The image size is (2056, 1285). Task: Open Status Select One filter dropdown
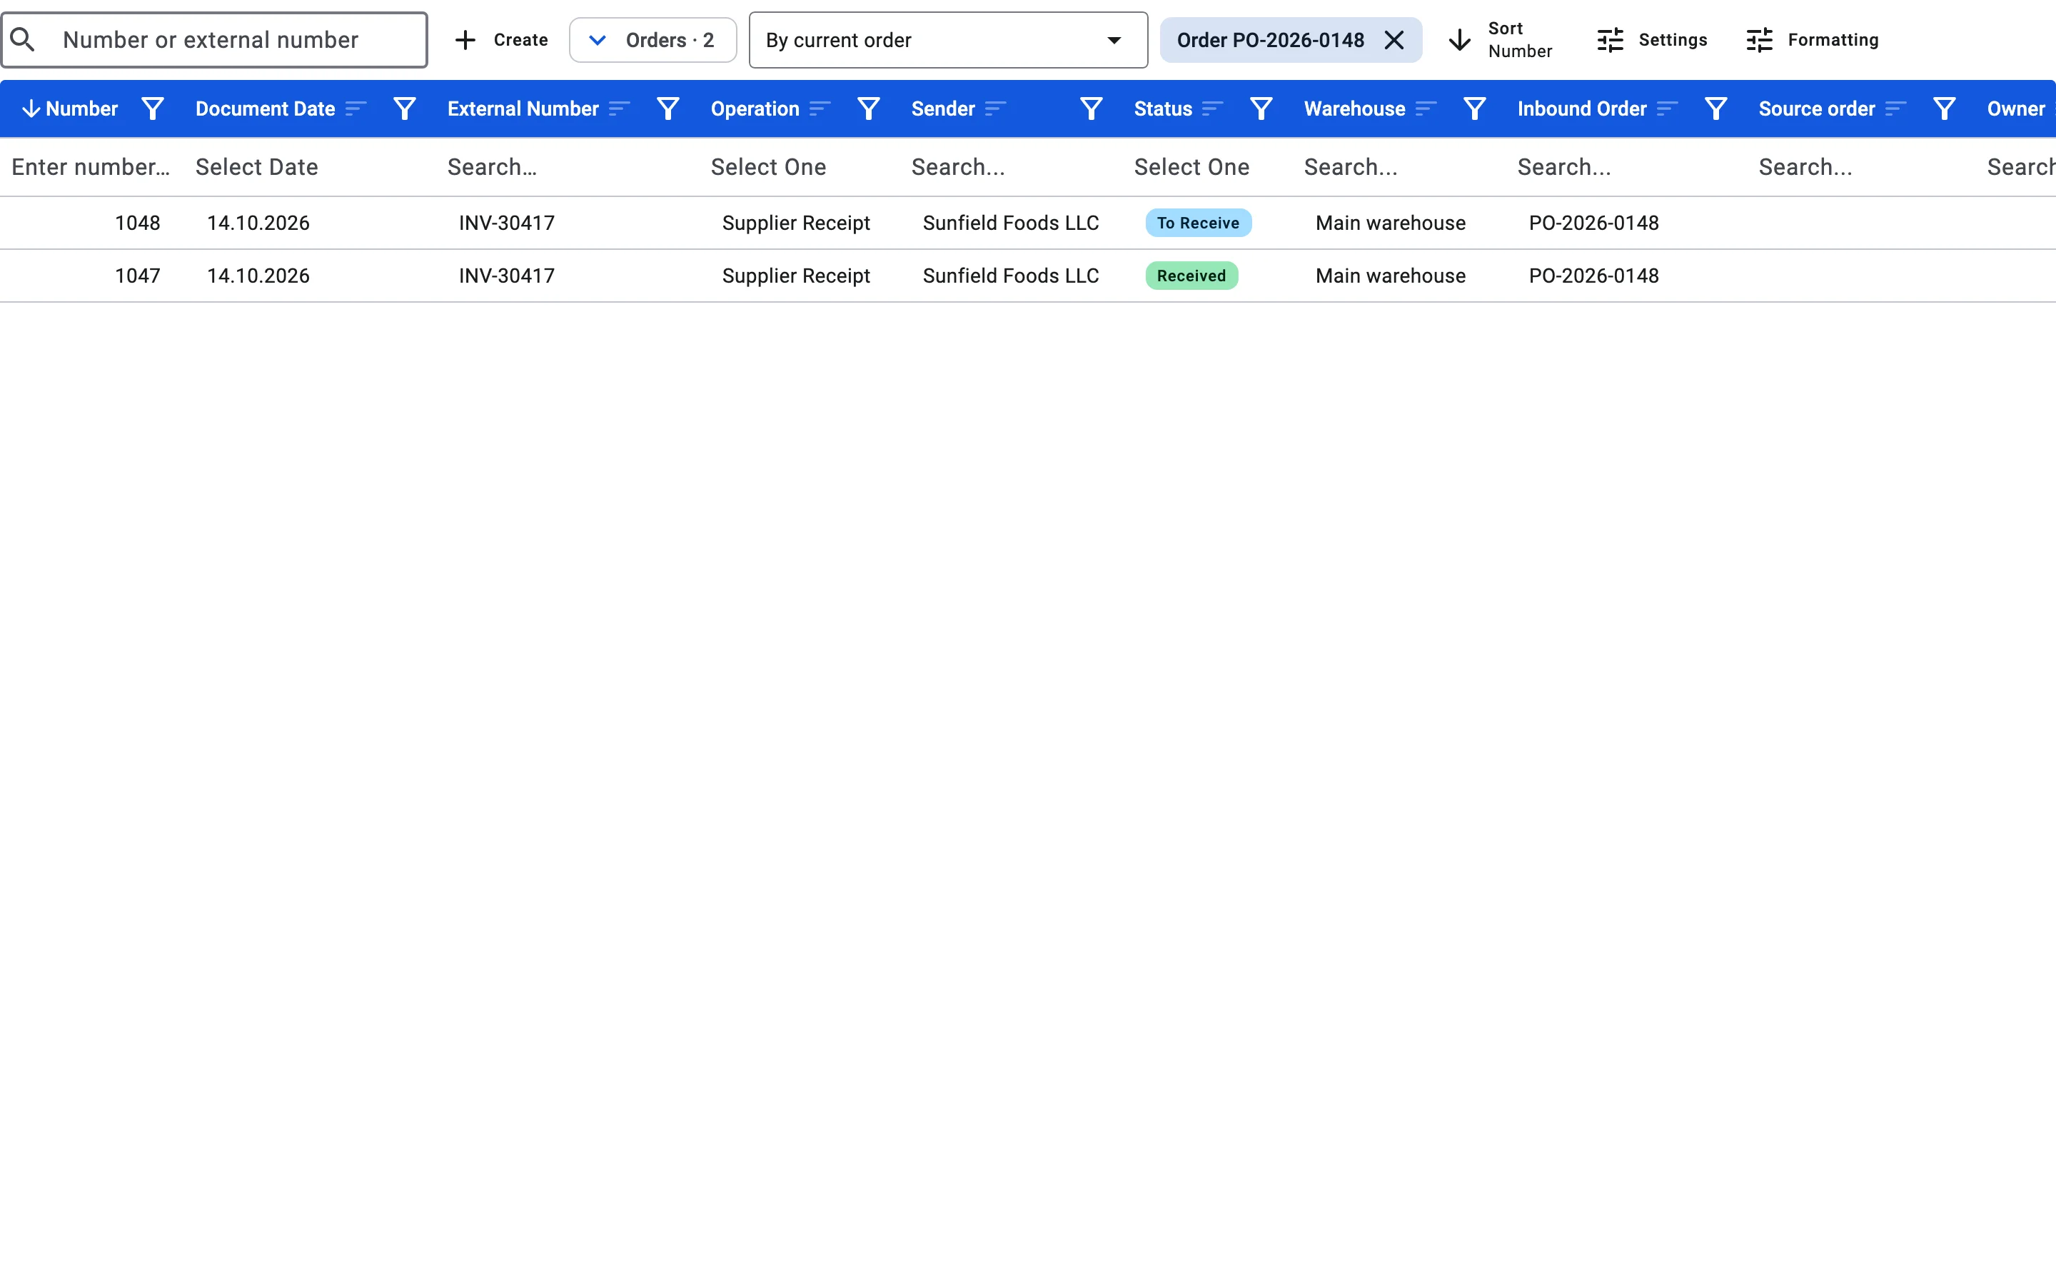(1191, 168)
